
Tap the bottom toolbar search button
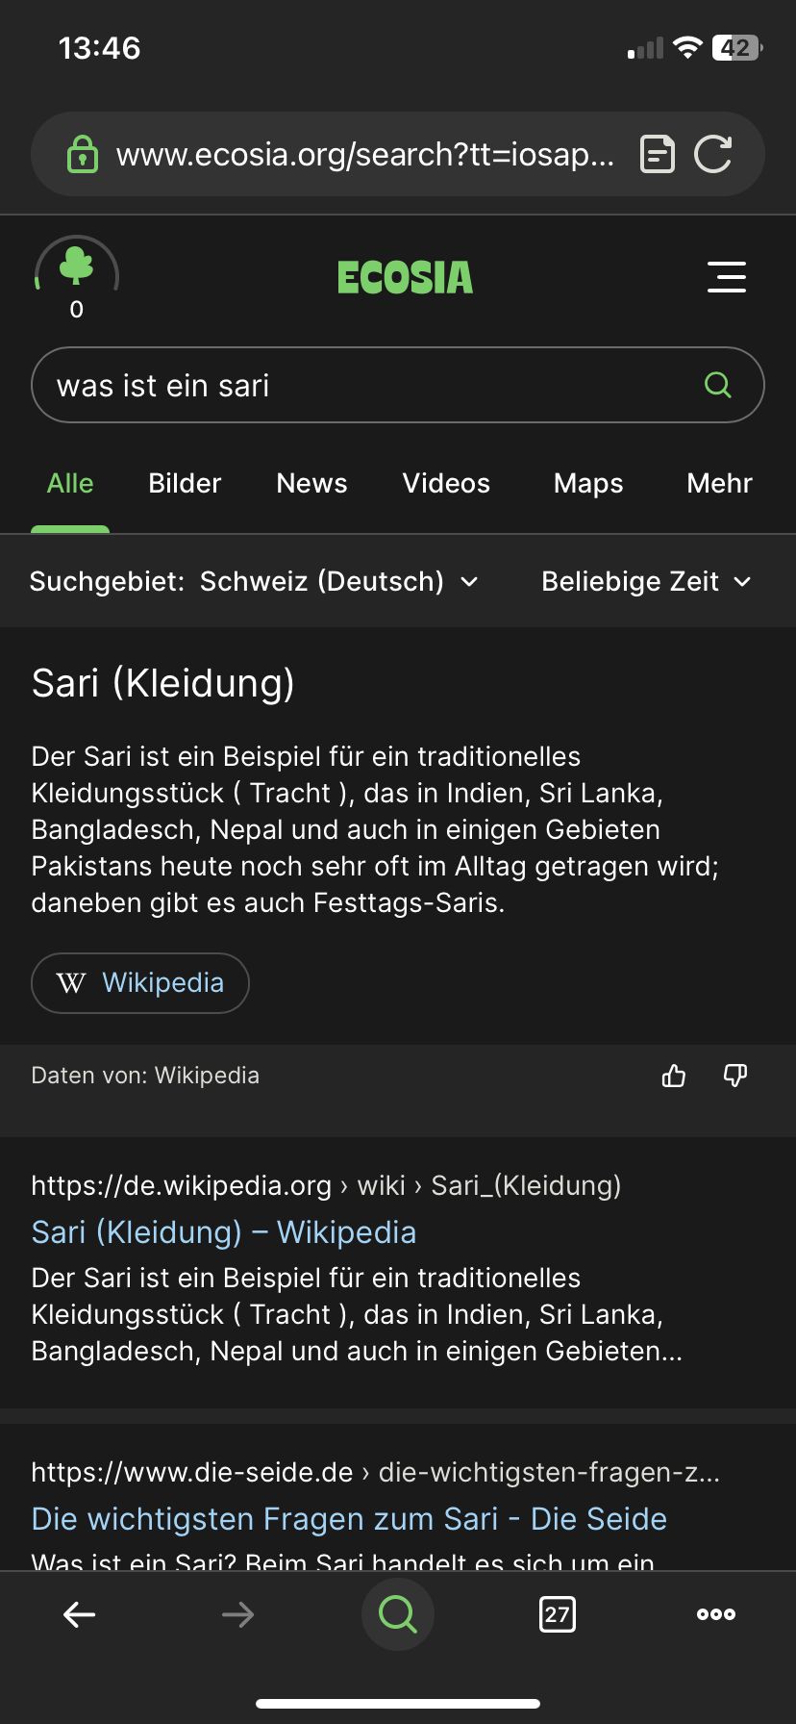(398, 1614)
